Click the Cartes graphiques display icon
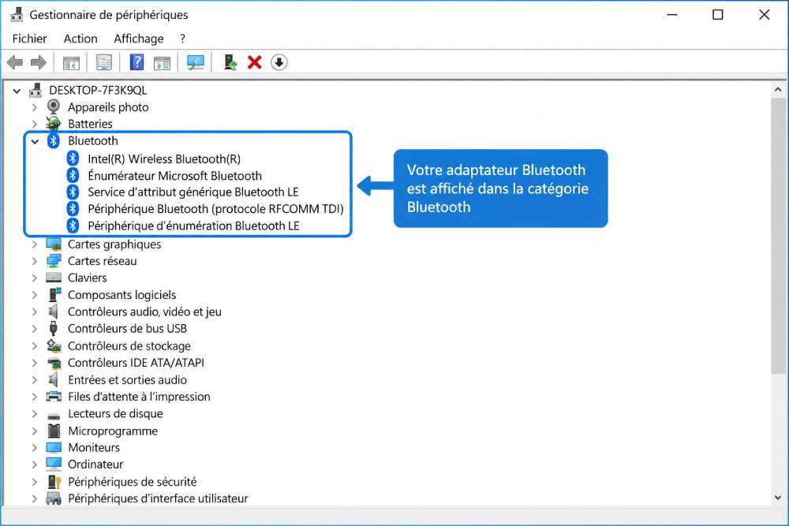Image resolution: width=789 pixels, height=526 pixels. click(x=54, y=244)
